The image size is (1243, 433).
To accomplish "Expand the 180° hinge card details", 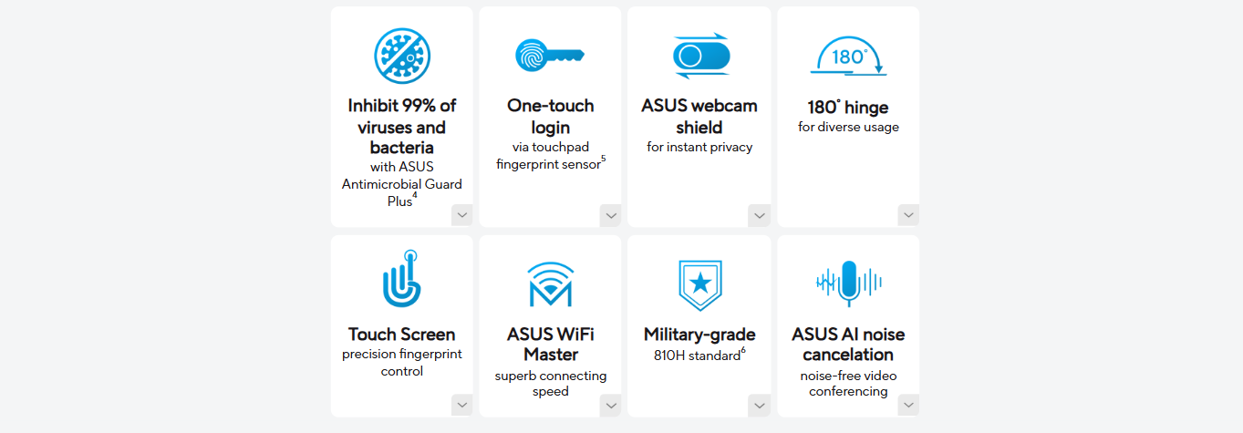I will [908, 215].
